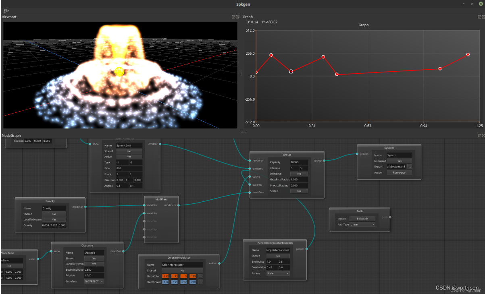Click the emitter output port of SphericEmitter node
The width and height of the screenshot is (485, 294).
(160, 144)
